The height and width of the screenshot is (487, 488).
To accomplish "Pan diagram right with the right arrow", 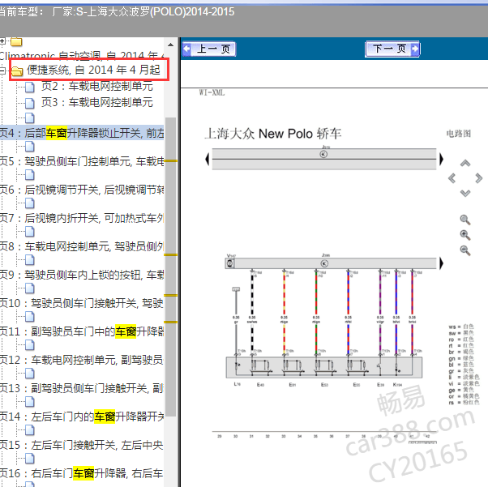I will point(478,178).
